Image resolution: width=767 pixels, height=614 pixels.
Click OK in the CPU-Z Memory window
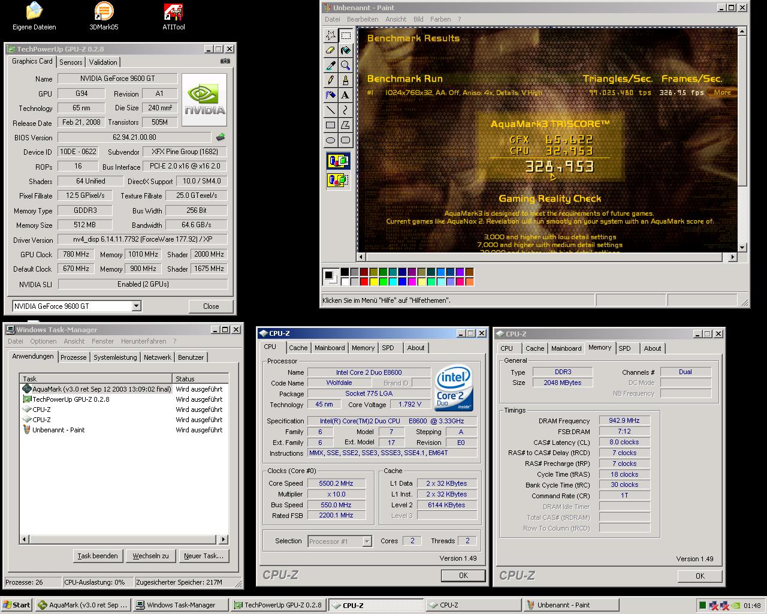tap(700, 576)
